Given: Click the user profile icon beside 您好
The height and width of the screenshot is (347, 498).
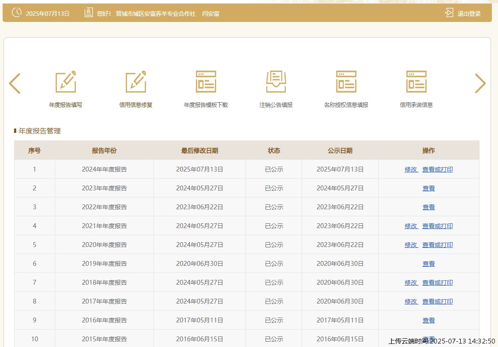Looking at the screenshot, I should pos(89,13).
